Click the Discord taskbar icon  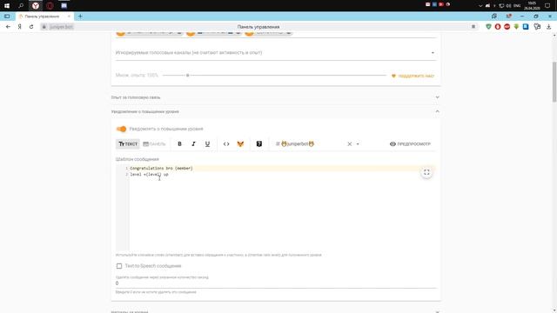(x=64, y=6)
